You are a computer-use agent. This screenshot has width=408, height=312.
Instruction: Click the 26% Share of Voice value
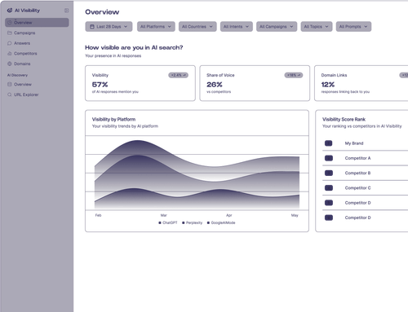click(x=215, y=85)
